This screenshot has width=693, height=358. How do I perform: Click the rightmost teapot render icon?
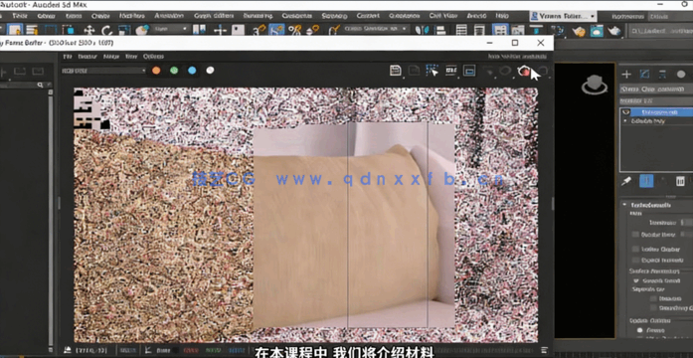pyautogui.click(x=614, y=31)
